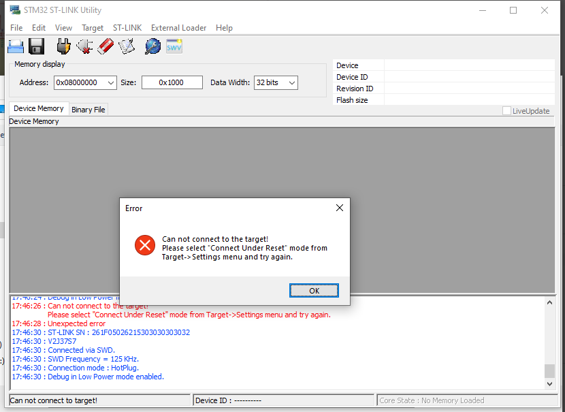Close the Error dialog with X
Image resolution: width=565 pixels, height=412 pixels.
[340, 208]
